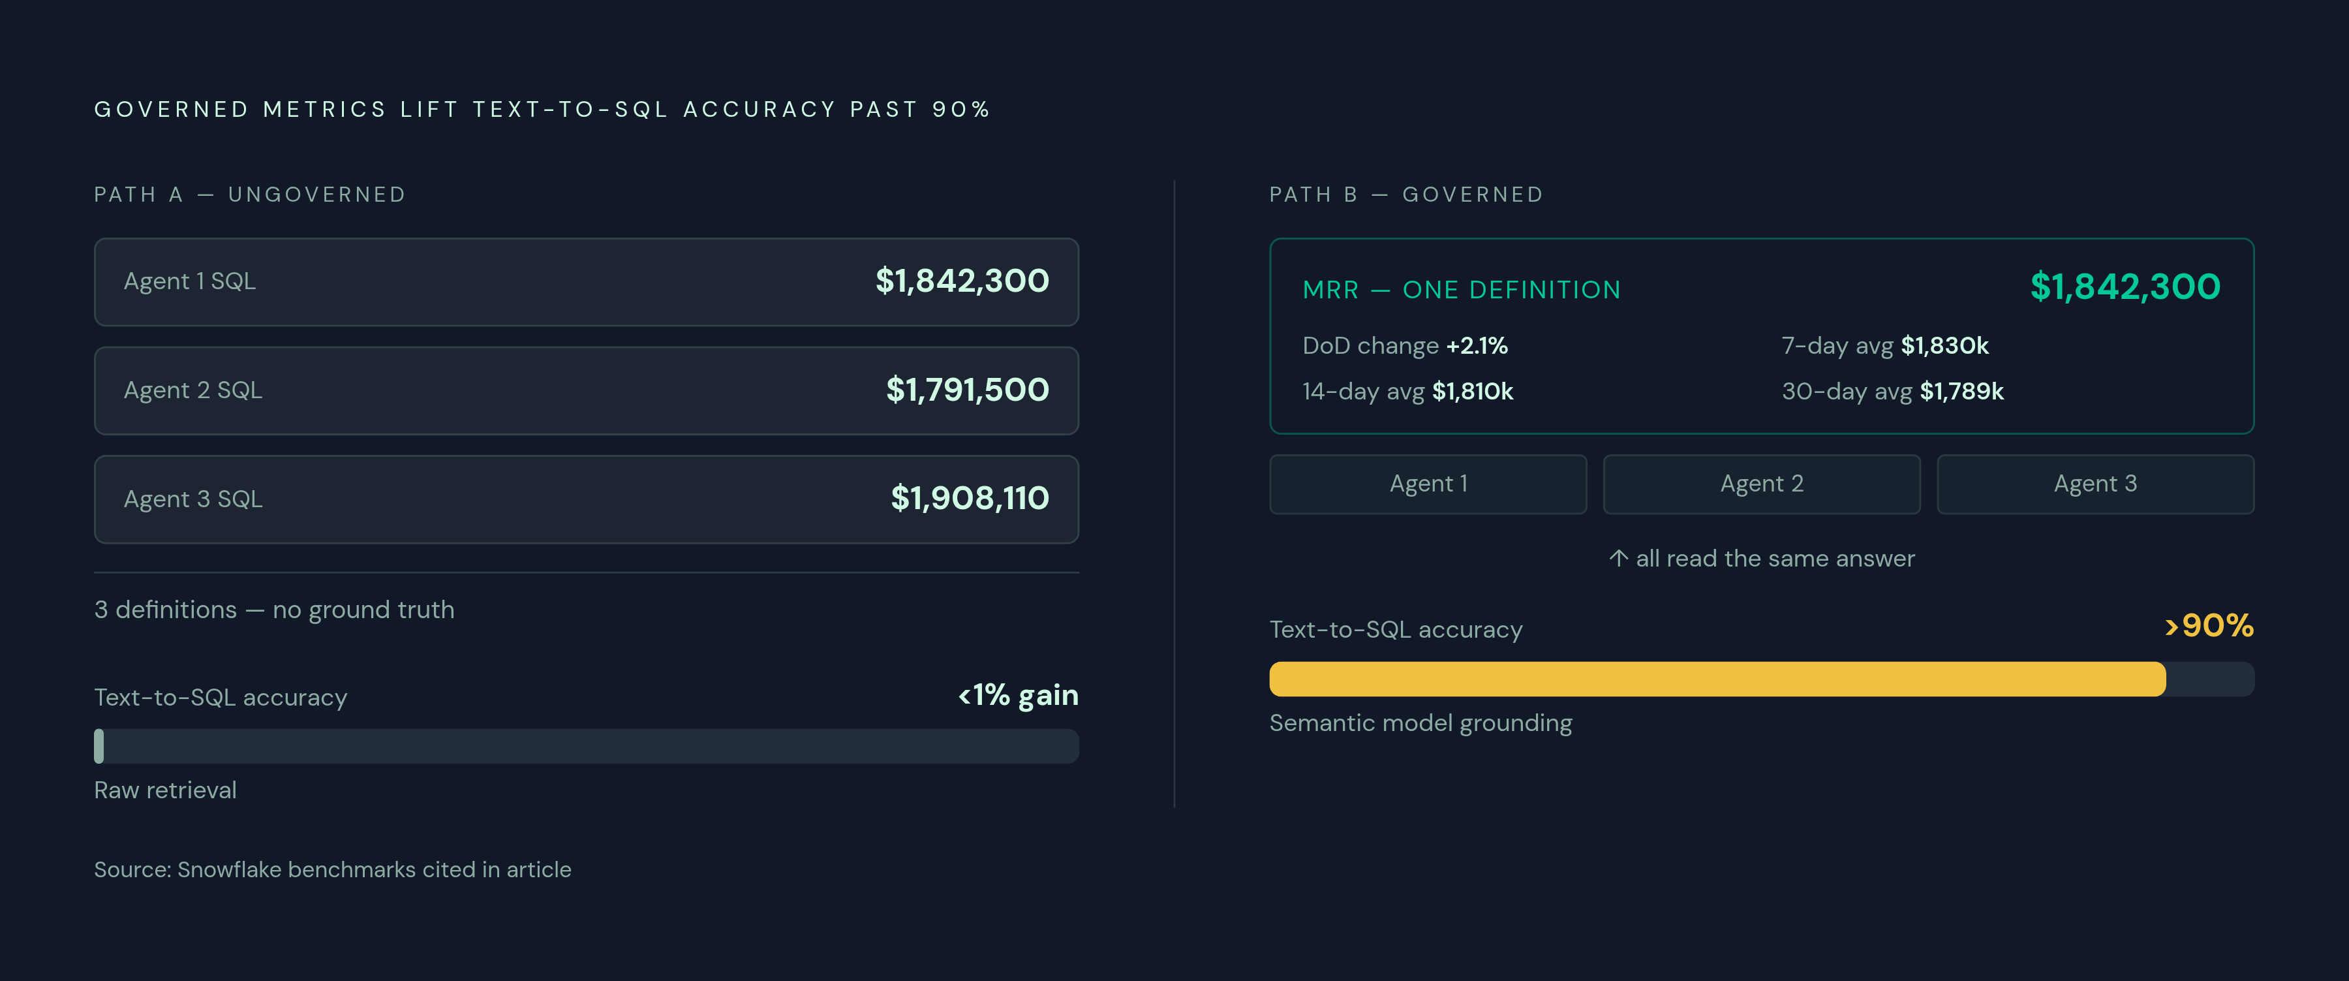Click the '$1,791,500' amount

click(x=968, y=390)
